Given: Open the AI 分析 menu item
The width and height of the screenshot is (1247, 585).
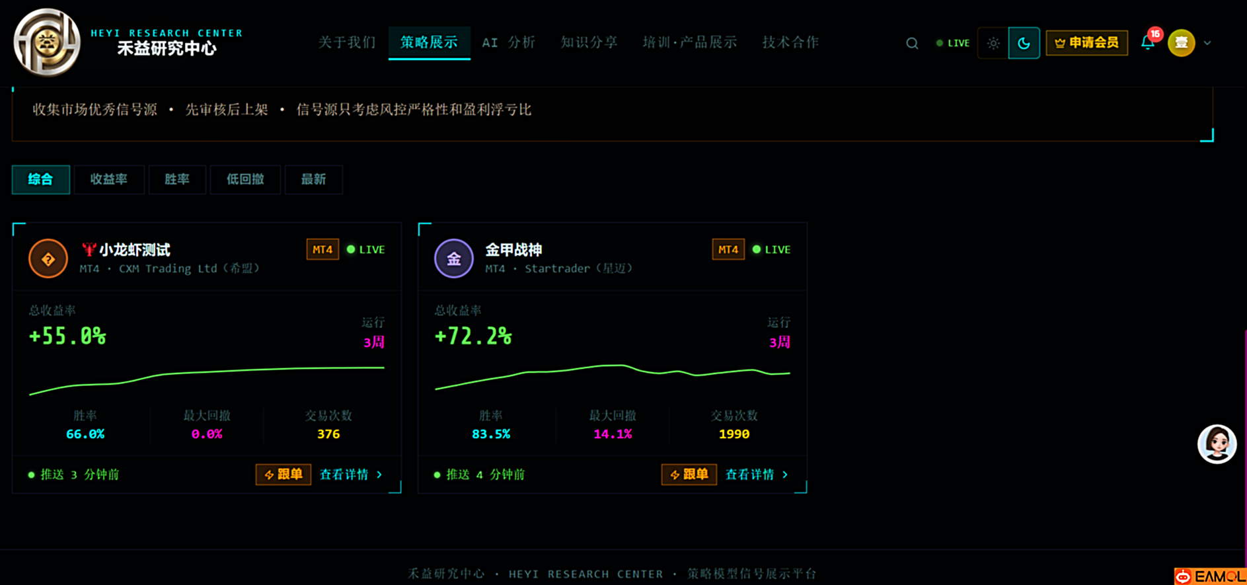Looking at the screenshot, I should (508, 43).
